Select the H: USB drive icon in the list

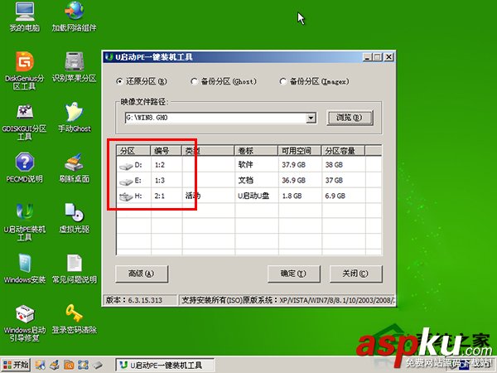click(x=126, y=197)
